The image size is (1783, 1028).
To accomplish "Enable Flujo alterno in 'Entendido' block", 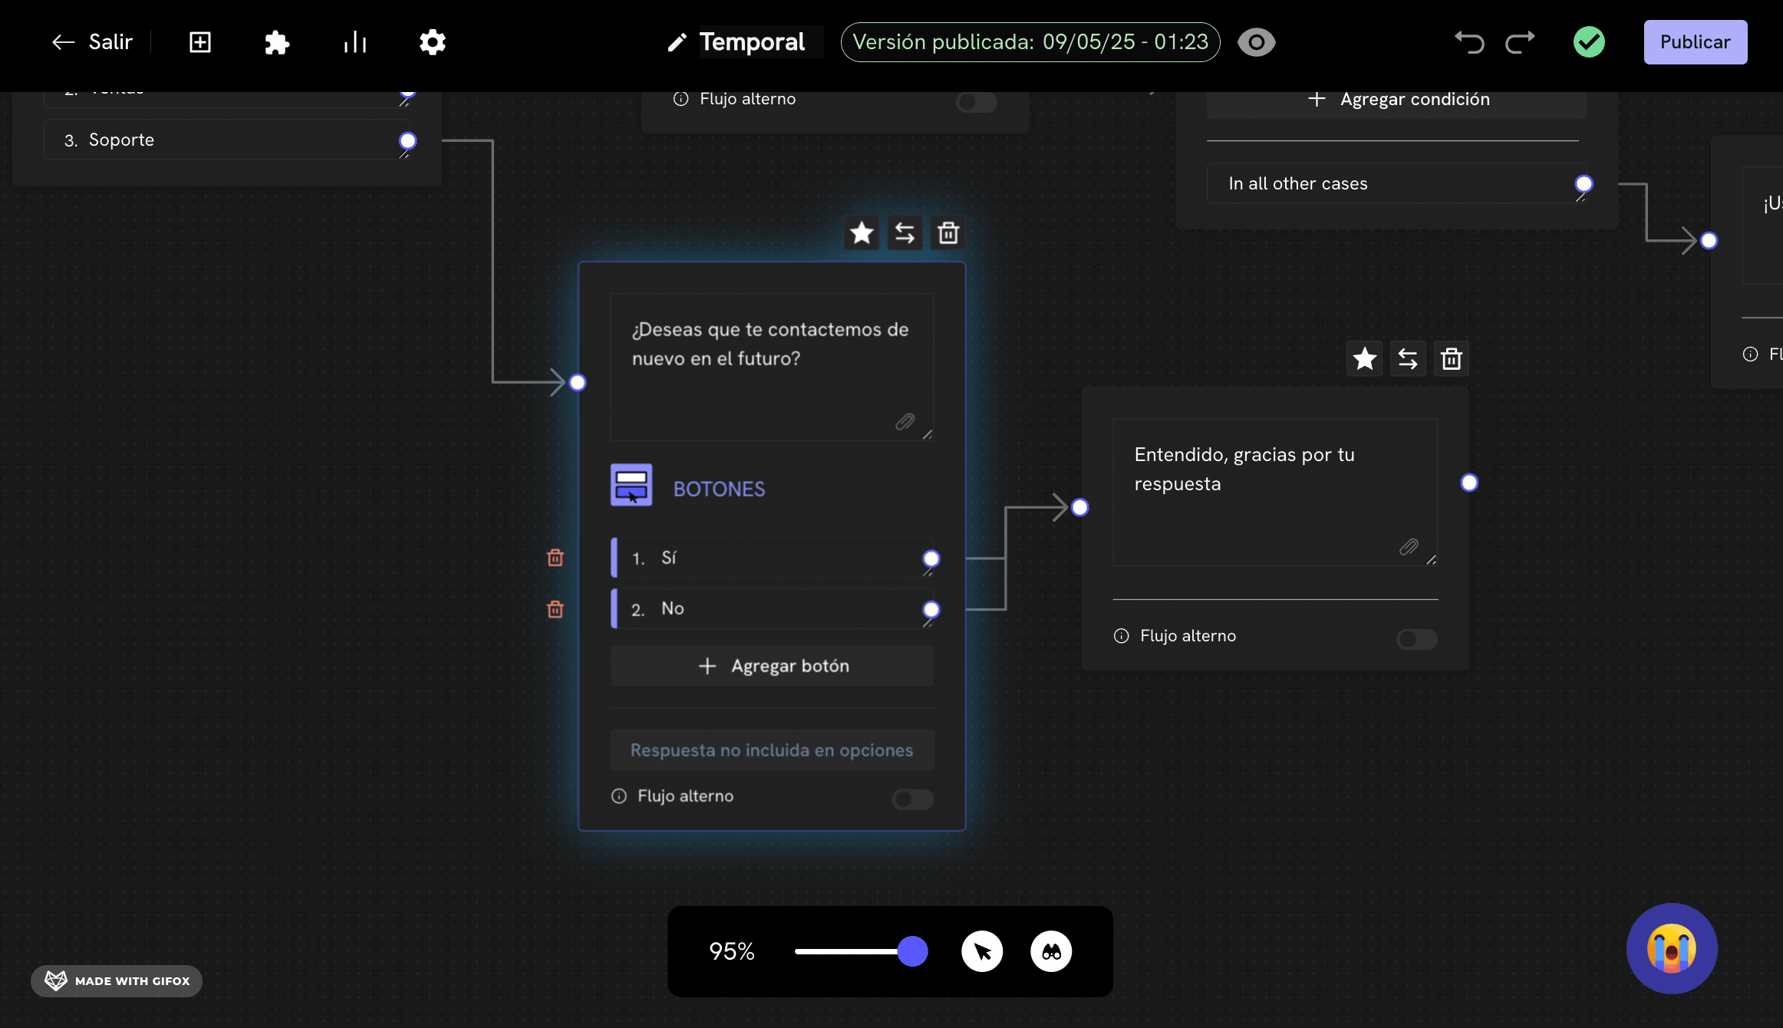I will [1416, 639].
